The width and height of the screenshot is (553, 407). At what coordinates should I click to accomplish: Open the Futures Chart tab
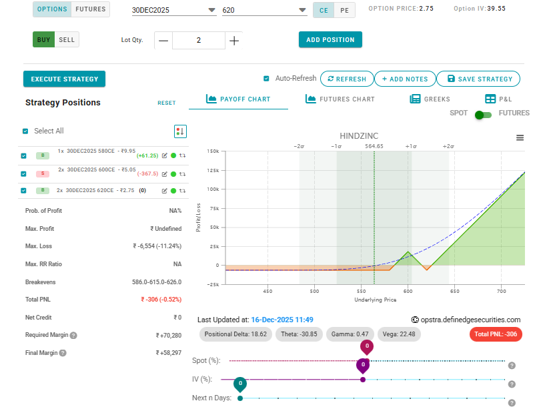click(x=340, y=99)
